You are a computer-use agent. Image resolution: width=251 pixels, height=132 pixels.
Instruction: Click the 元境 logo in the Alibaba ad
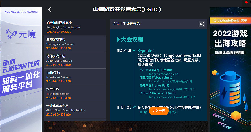coord(21,34)
